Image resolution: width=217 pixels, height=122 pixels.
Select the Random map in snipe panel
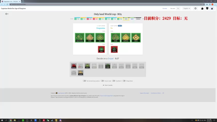click(74, 66)
